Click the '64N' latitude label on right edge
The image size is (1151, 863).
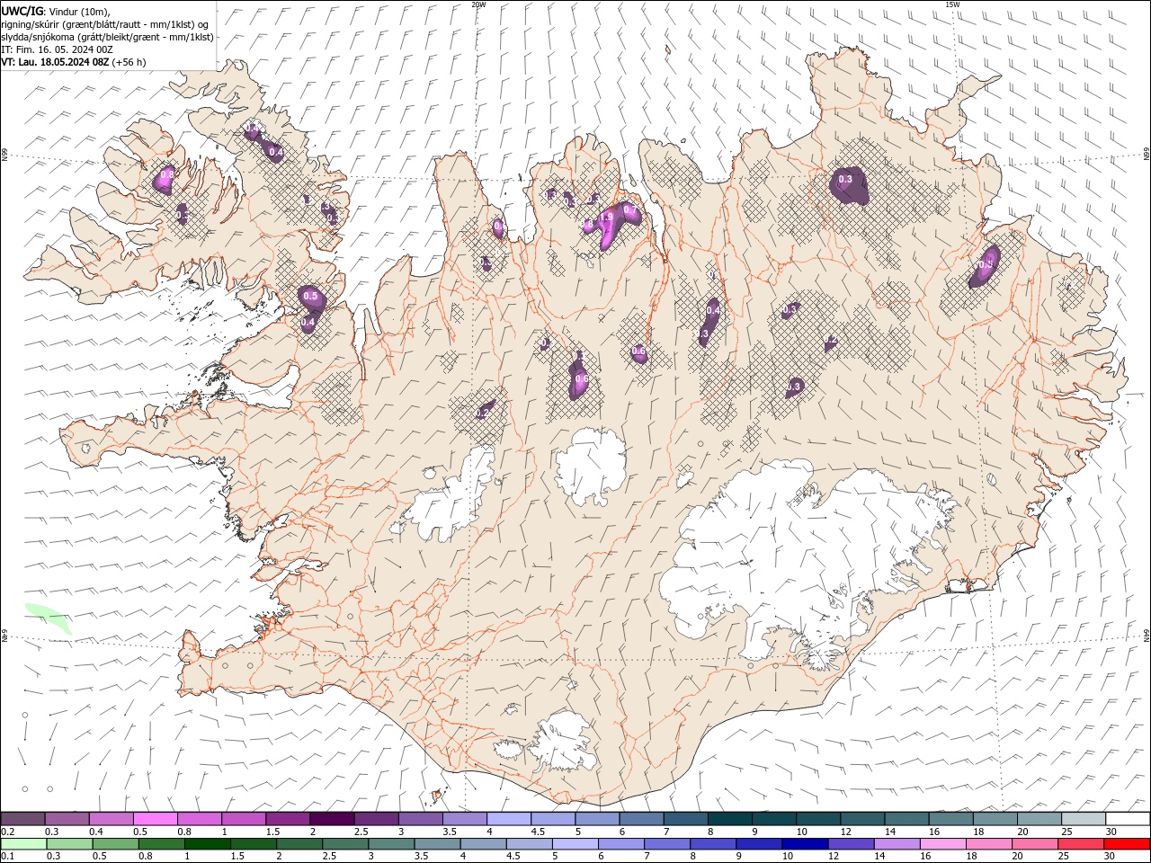[1147, 635]
